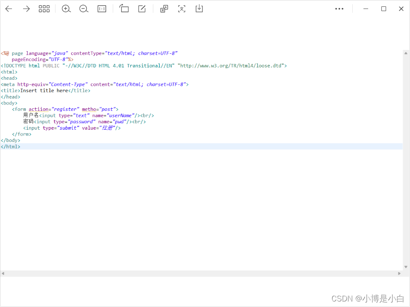The width and height of the screenshot is (410, 307).
Task: Go forward to the next image
Action: click(26, 9)
